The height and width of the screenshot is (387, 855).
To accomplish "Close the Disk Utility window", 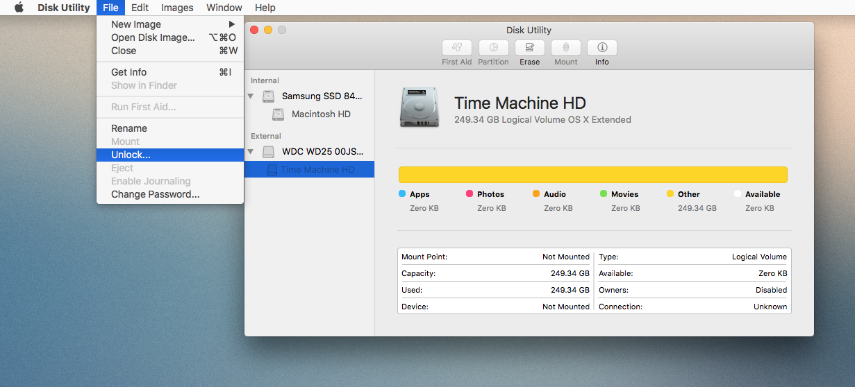I will pyautogui.click(x=254, y=30).
